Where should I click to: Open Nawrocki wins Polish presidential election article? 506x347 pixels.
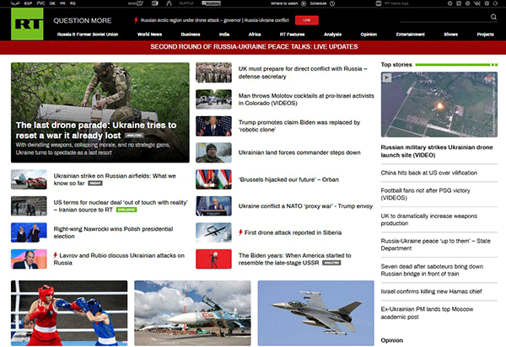113,232
